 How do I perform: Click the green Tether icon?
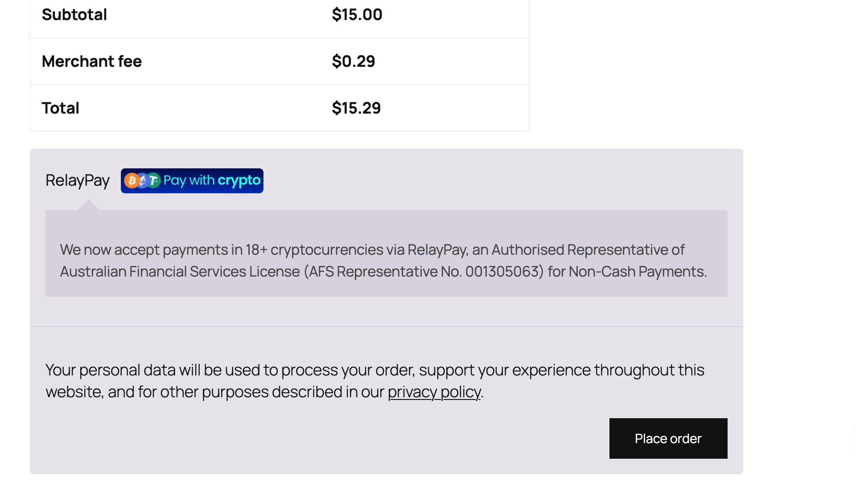click(153, 180)
